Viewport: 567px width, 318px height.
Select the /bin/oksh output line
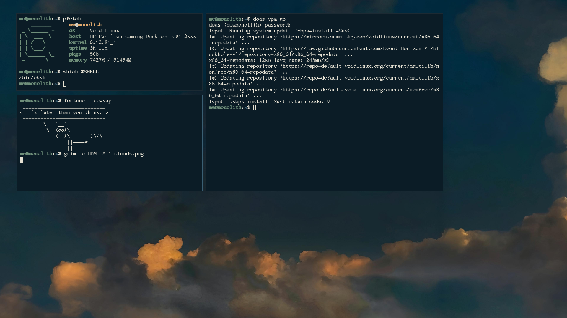coord(32,78)
